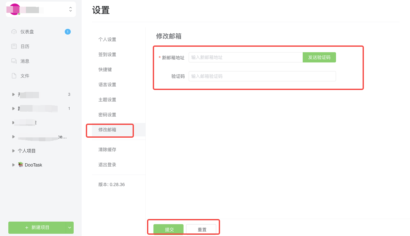Open the 消息 messages icon

tap(13, 61)
